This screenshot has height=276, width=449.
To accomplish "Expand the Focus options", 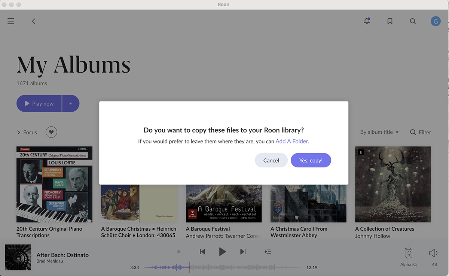I will (27, 132).
